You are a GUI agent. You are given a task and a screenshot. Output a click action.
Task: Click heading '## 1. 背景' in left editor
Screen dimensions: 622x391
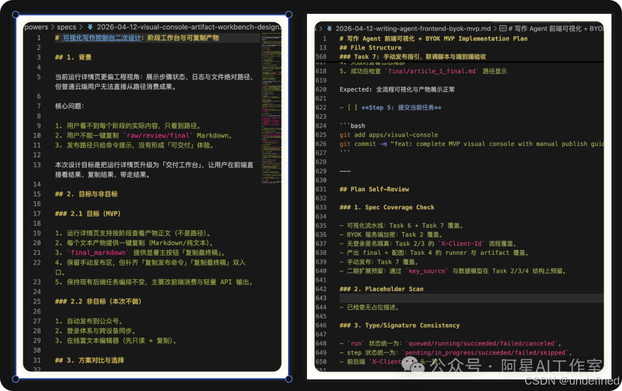73,57
